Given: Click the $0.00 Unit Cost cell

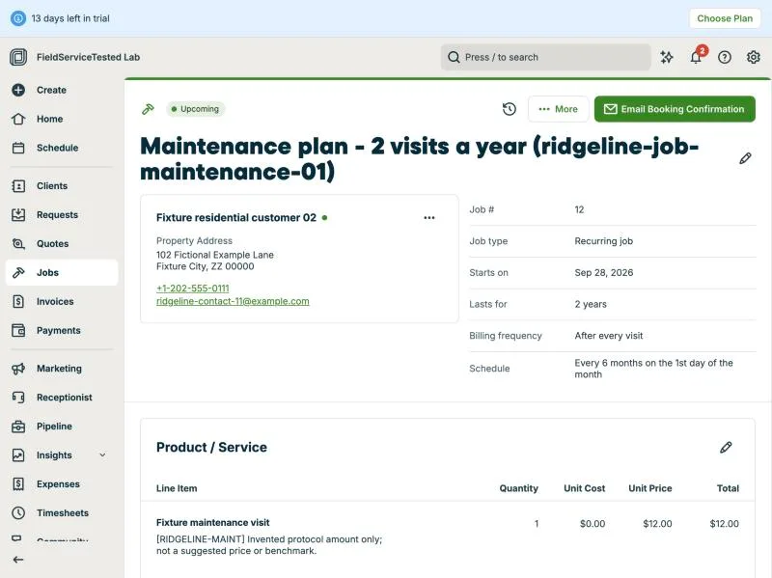Looking at the screenshot, I should pos(593,524).
